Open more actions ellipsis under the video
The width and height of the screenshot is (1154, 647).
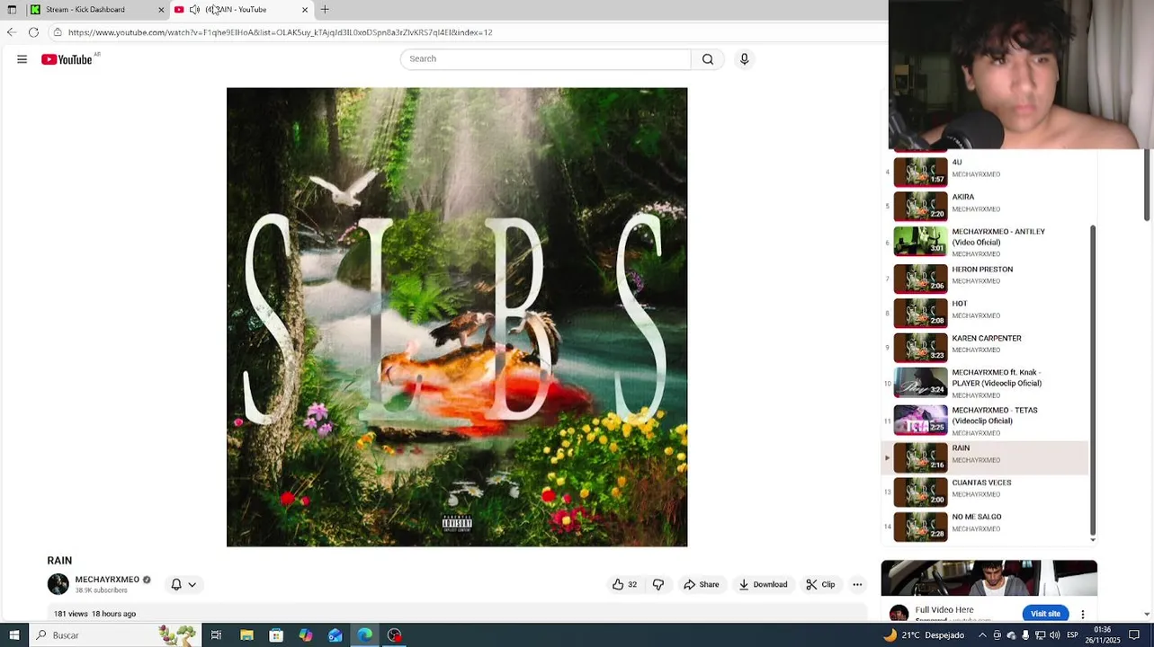coord(857,584)
